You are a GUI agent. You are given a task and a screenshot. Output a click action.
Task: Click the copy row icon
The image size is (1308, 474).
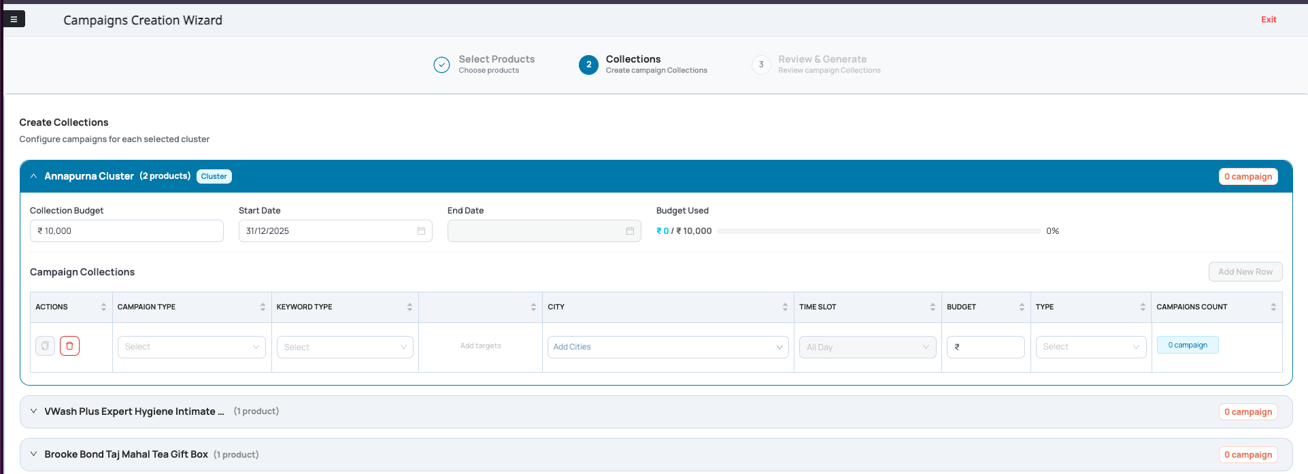[45, 346]
